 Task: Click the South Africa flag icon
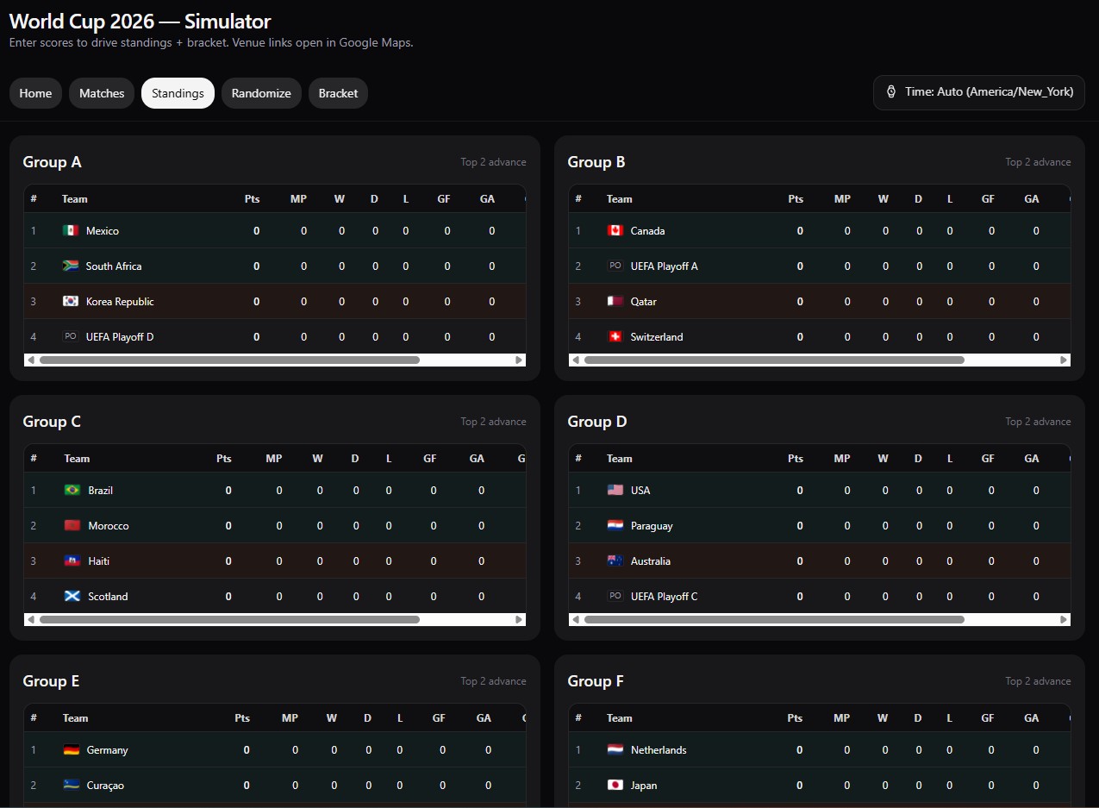coord(71,266)
